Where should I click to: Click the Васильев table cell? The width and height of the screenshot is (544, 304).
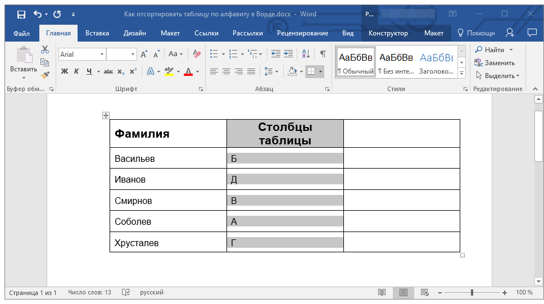(x=168, y=158)
